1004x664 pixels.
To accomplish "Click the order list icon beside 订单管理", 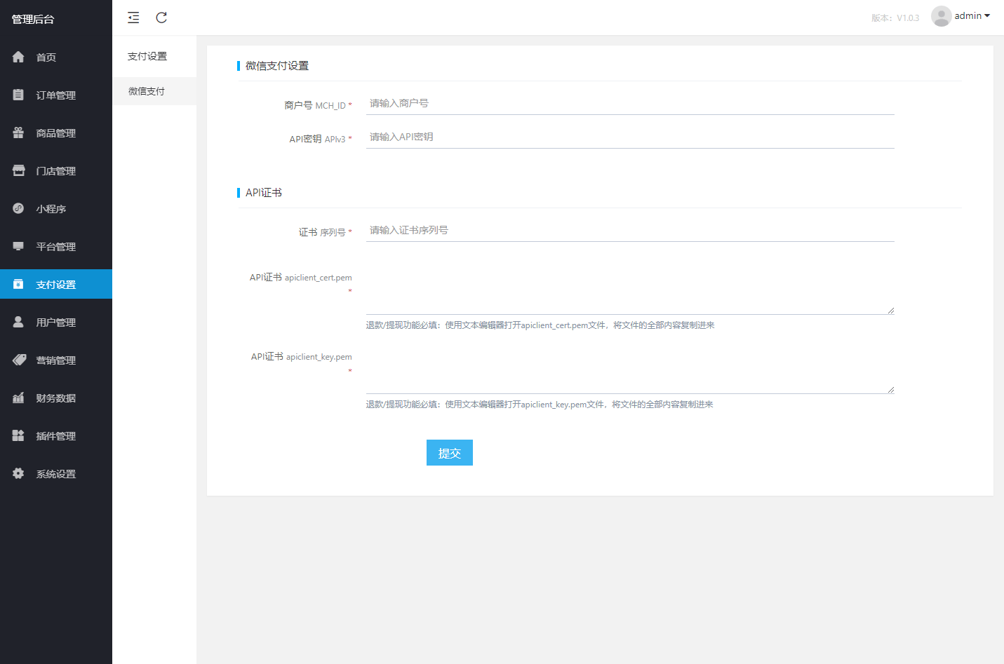I will pos(18,95).
